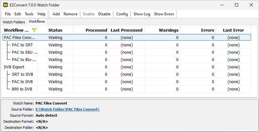Viewport: 259px width, 132px height.
Task: Switch to the Watch Folders tab
Action: click(x=14, y=22)
